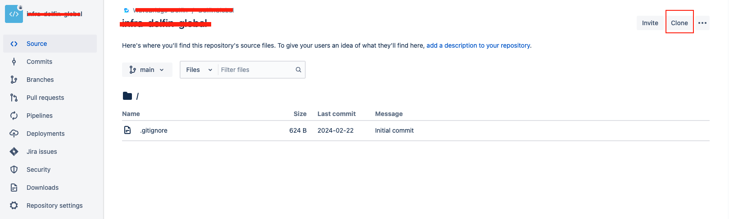Expand the Files filter type dropdown
This screenshot has width=729, height=219.
click(x=199, y=70)
